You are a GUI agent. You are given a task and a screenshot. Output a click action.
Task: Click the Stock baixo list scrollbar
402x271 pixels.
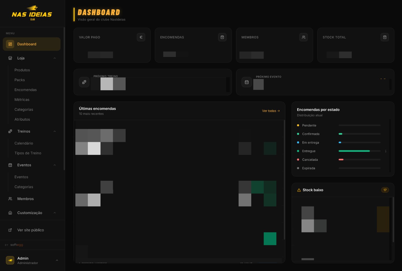click(x=393, y=220)
